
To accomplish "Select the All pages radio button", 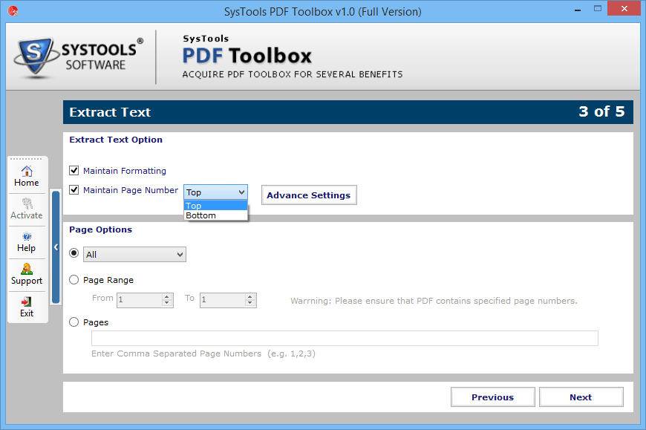I will point(74,253).
